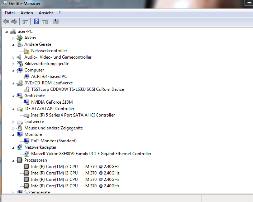Click the Netzwerkcontroller warning icon

pyautogui.click(x=27, y=51)
